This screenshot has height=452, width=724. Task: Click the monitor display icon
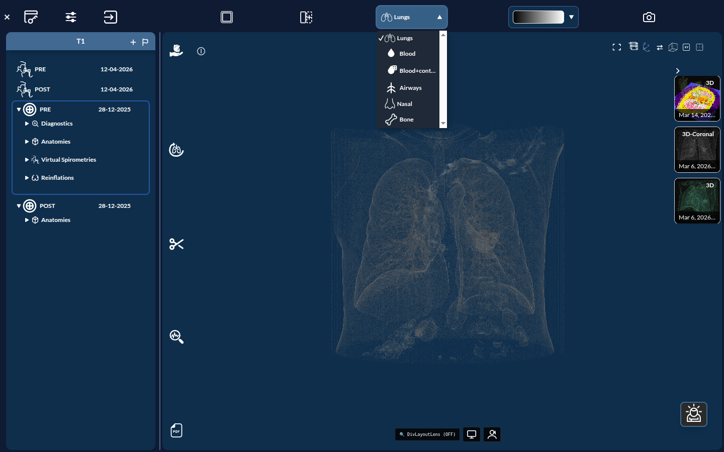(x=472, y=434)
